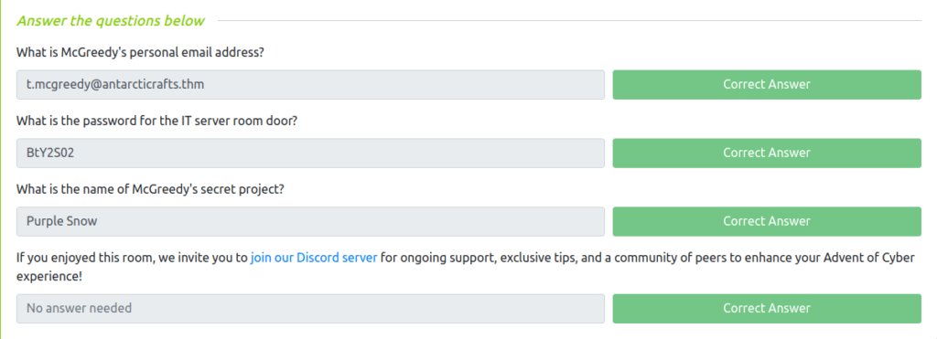The width and height of the screenshot is (937, 339).
Task: Click the question about McGreedy's personal email
Action: pyautogui.click(x=140, y=52)
